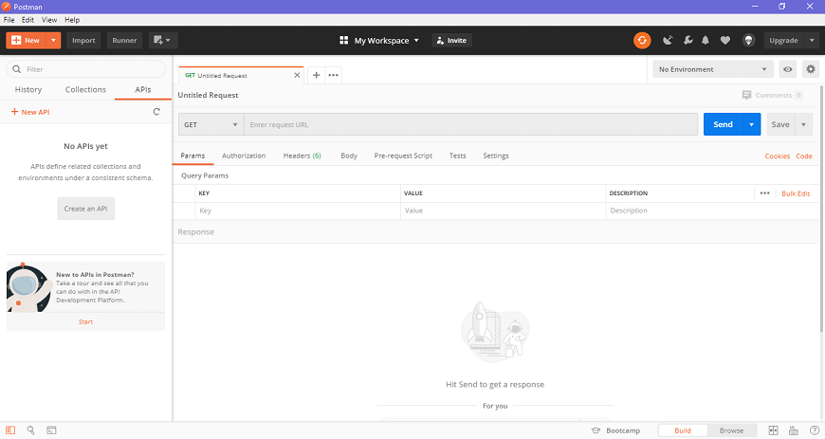Image resolution: width=825 pixels, height=439 pixels.
Task: Click Start on the API tour card
Action: pyautogui.click(x=85, y=321)
